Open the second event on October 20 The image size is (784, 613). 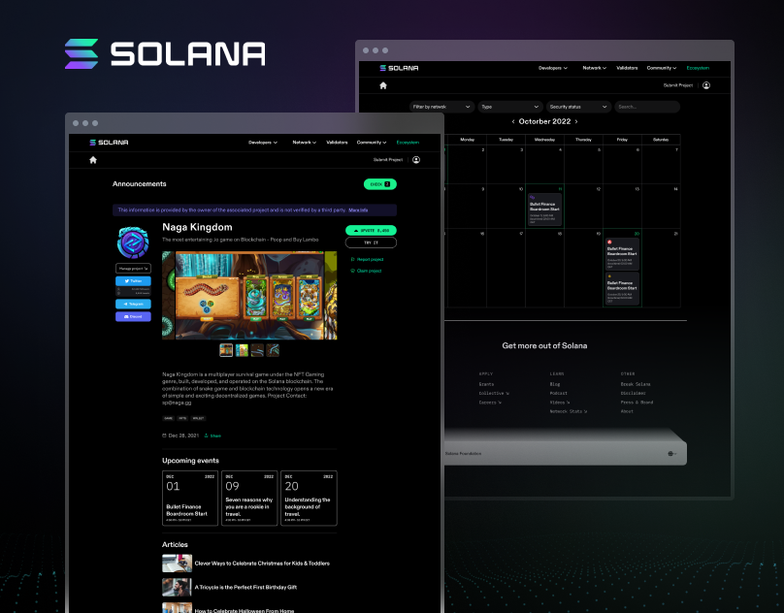(x=622, y=288)
